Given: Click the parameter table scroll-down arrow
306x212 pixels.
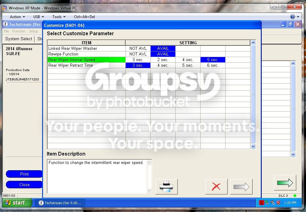Looking at the screenshot, I should point(253,146).
